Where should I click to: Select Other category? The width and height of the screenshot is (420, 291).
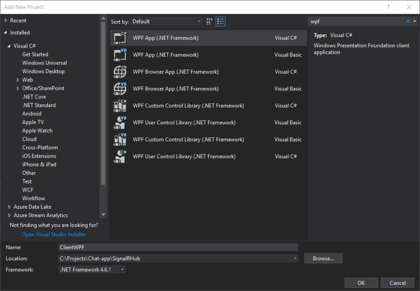pyautogui.click(x=29, y=173)
